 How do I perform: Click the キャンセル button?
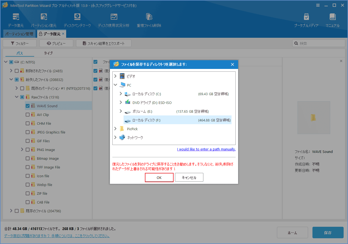pos(189,178)
